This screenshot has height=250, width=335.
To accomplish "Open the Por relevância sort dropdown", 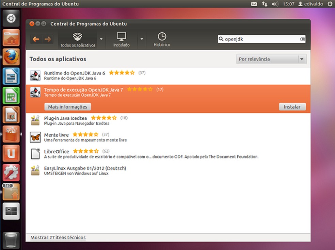I will click(x=271, y=59).
